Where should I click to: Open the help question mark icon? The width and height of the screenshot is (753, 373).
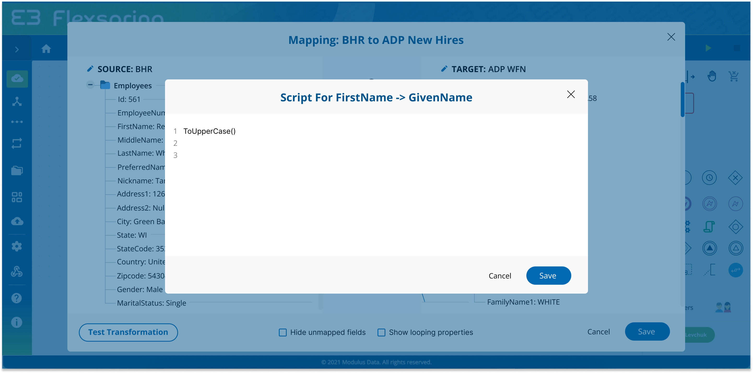tap(17, 298)
